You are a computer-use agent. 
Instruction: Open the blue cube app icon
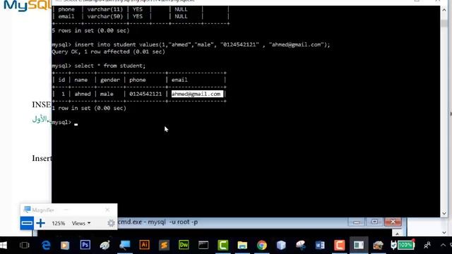[x=281, y=246]
